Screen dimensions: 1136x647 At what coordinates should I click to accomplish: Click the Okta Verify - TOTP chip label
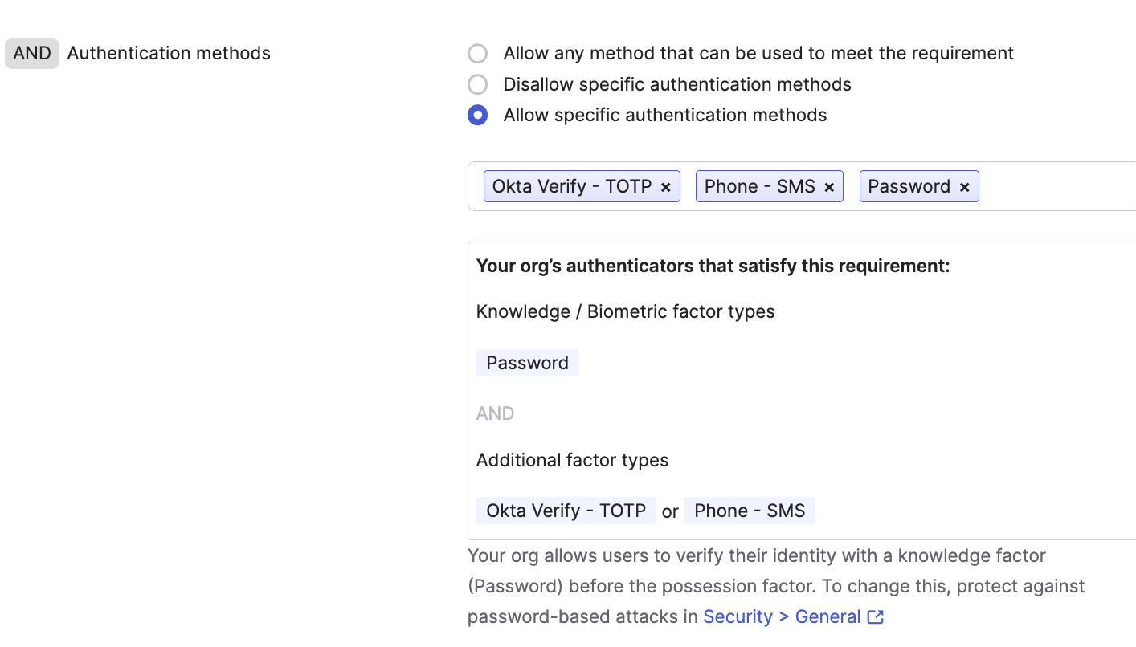point(571,186)
